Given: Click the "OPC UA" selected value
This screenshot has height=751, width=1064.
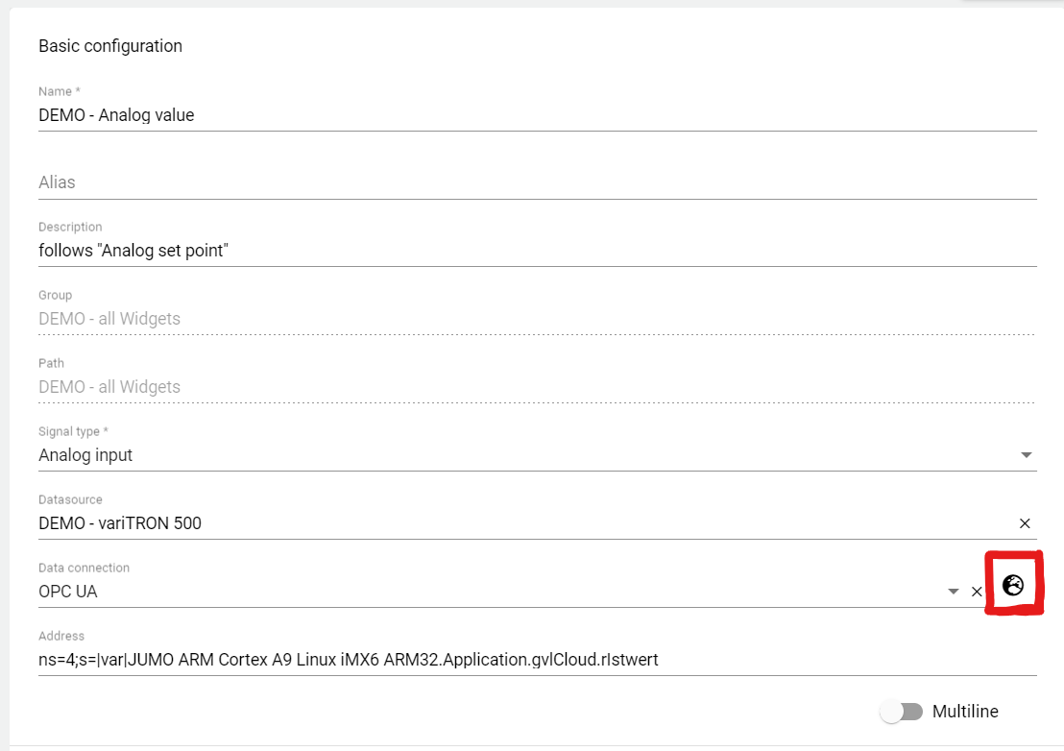Looking at the screenshot, I should (68, 592).
